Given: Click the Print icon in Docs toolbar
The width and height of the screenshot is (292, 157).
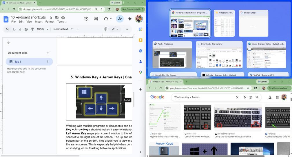Looking at the screenshot, I should [x=26, y=29].
